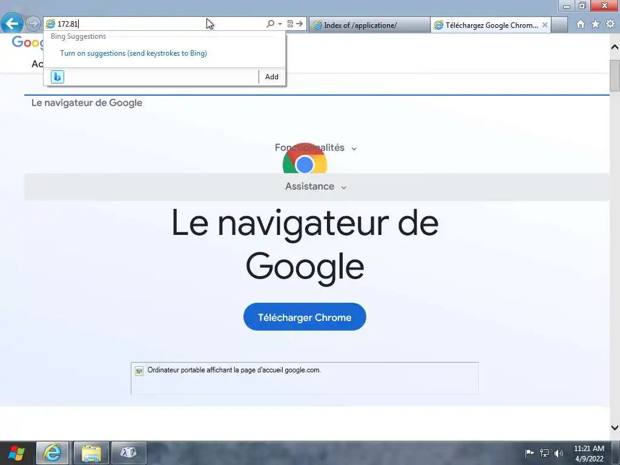Click the broken image icon placeholder
The height and width of the screenshot is (465, 620).
tap(139, 371)
